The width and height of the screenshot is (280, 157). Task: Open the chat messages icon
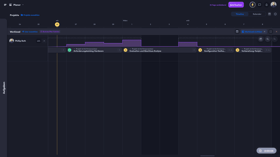(x=260, y=5)
